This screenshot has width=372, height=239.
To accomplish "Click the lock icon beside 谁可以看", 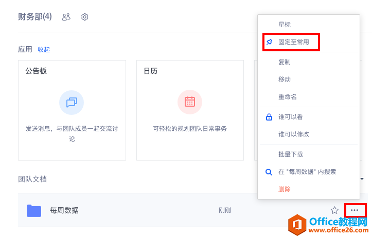I will (x=269, y=117).
